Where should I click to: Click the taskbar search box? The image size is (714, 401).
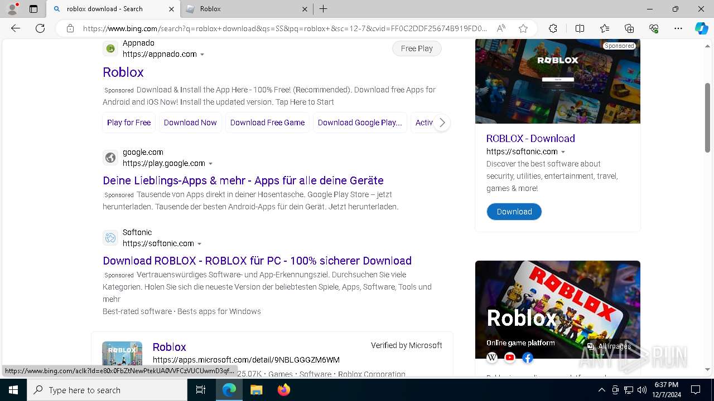coord(107,390)
